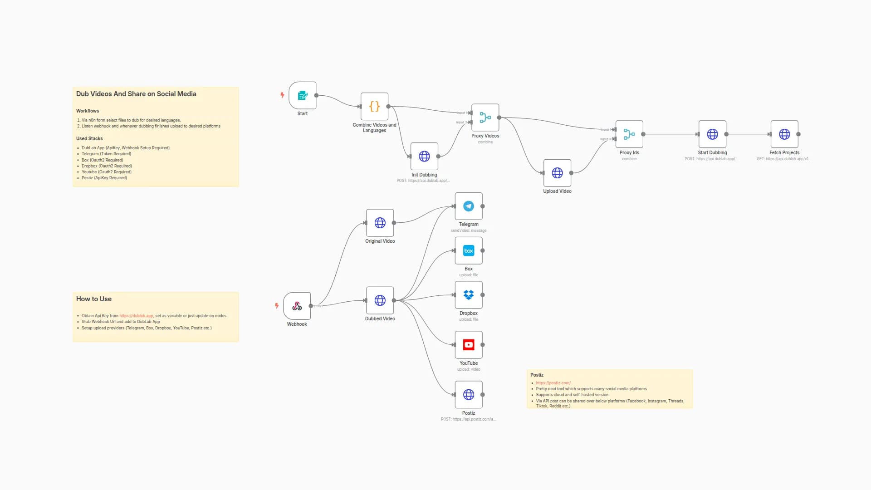Click the Fetch Projects output connector
Image resolution: width=871 pixels, height=490 pixels.
click(798, 134)
